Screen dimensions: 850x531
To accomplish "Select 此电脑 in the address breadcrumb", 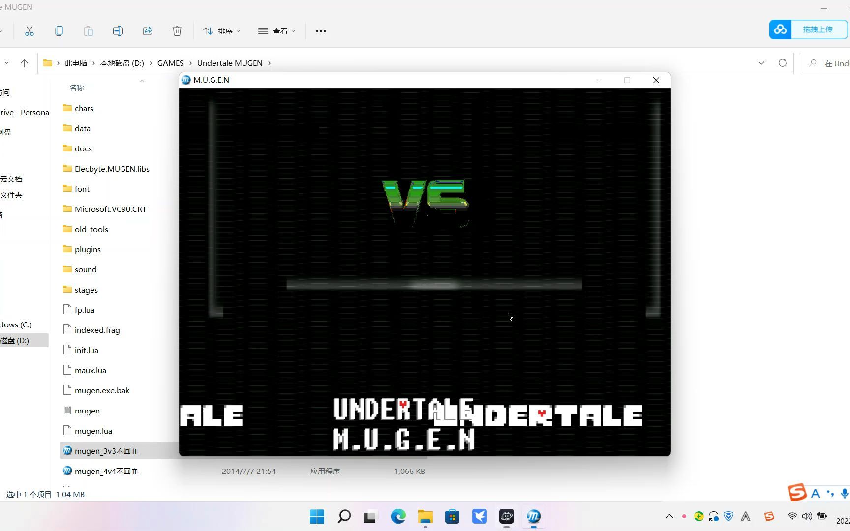I will coord(76,63).
